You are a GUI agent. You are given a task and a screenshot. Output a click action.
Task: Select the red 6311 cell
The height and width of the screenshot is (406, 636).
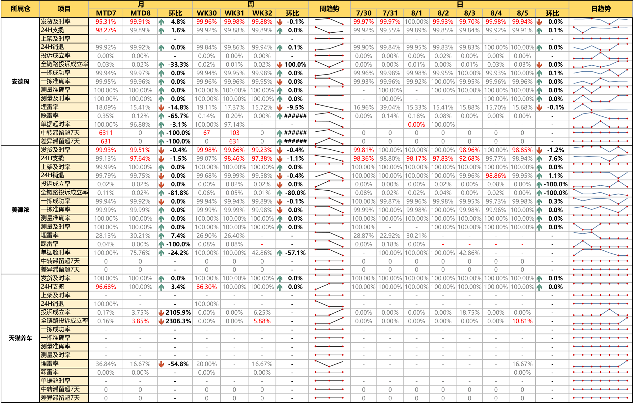(x=106, y=133)
